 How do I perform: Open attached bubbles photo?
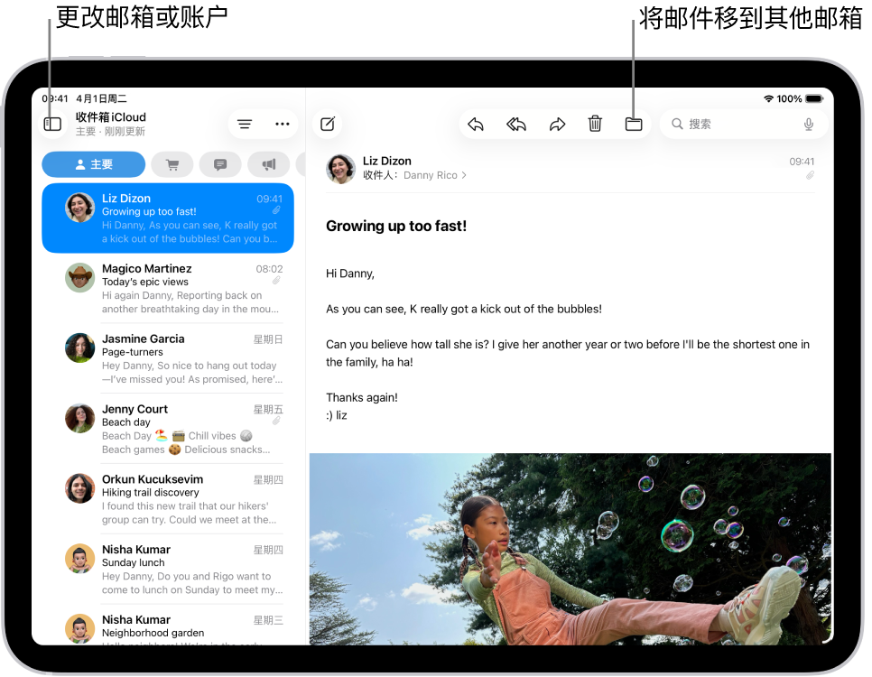pyautogui.click(x=570, y=549)
